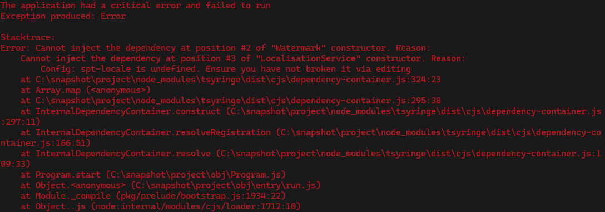Click the 'ntainer.js:166:51)' wrapped line
The image size is (605, 212).
click(46, 143)
